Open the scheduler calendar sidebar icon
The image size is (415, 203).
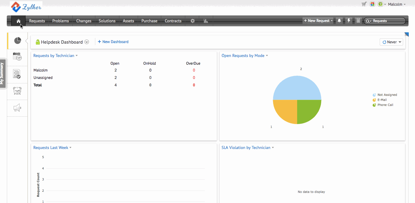(17, 56)
